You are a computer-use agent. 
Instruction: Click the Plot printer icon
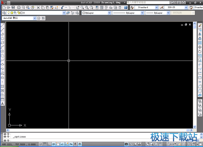pos(19,8)
